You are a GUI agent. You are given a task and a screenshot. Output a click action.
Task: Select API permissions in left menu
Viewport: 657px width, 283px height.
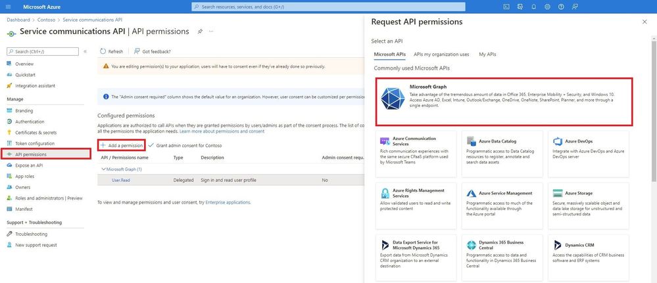pyautogui.click(x=45, y=154)
